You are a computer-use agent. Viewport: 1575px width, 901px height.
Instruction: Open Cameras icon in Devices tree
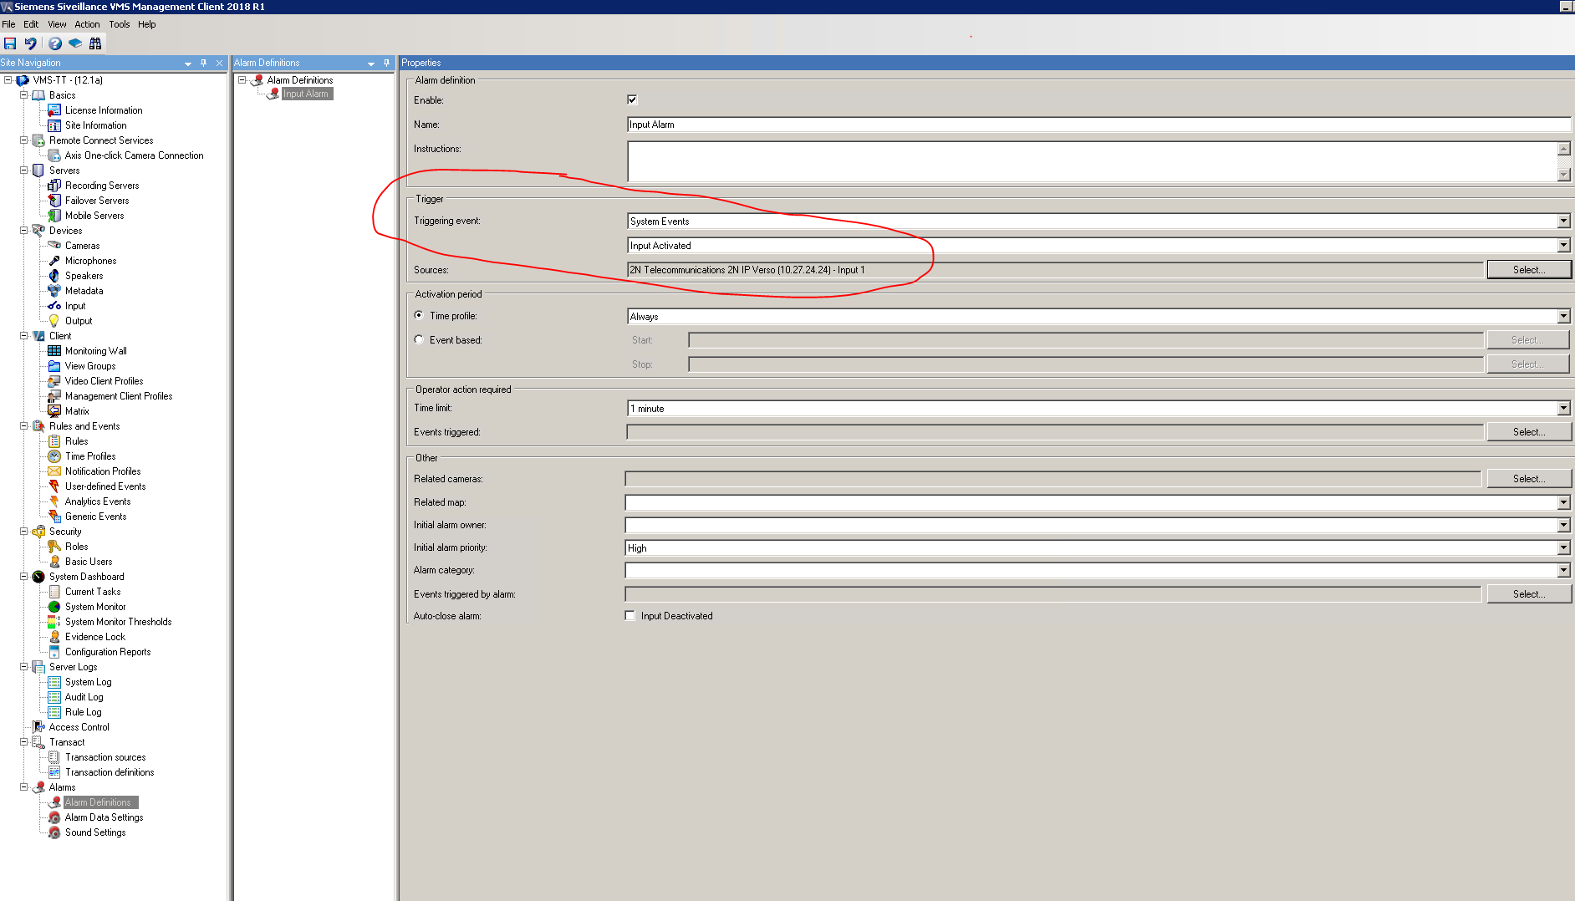(54, 246)
